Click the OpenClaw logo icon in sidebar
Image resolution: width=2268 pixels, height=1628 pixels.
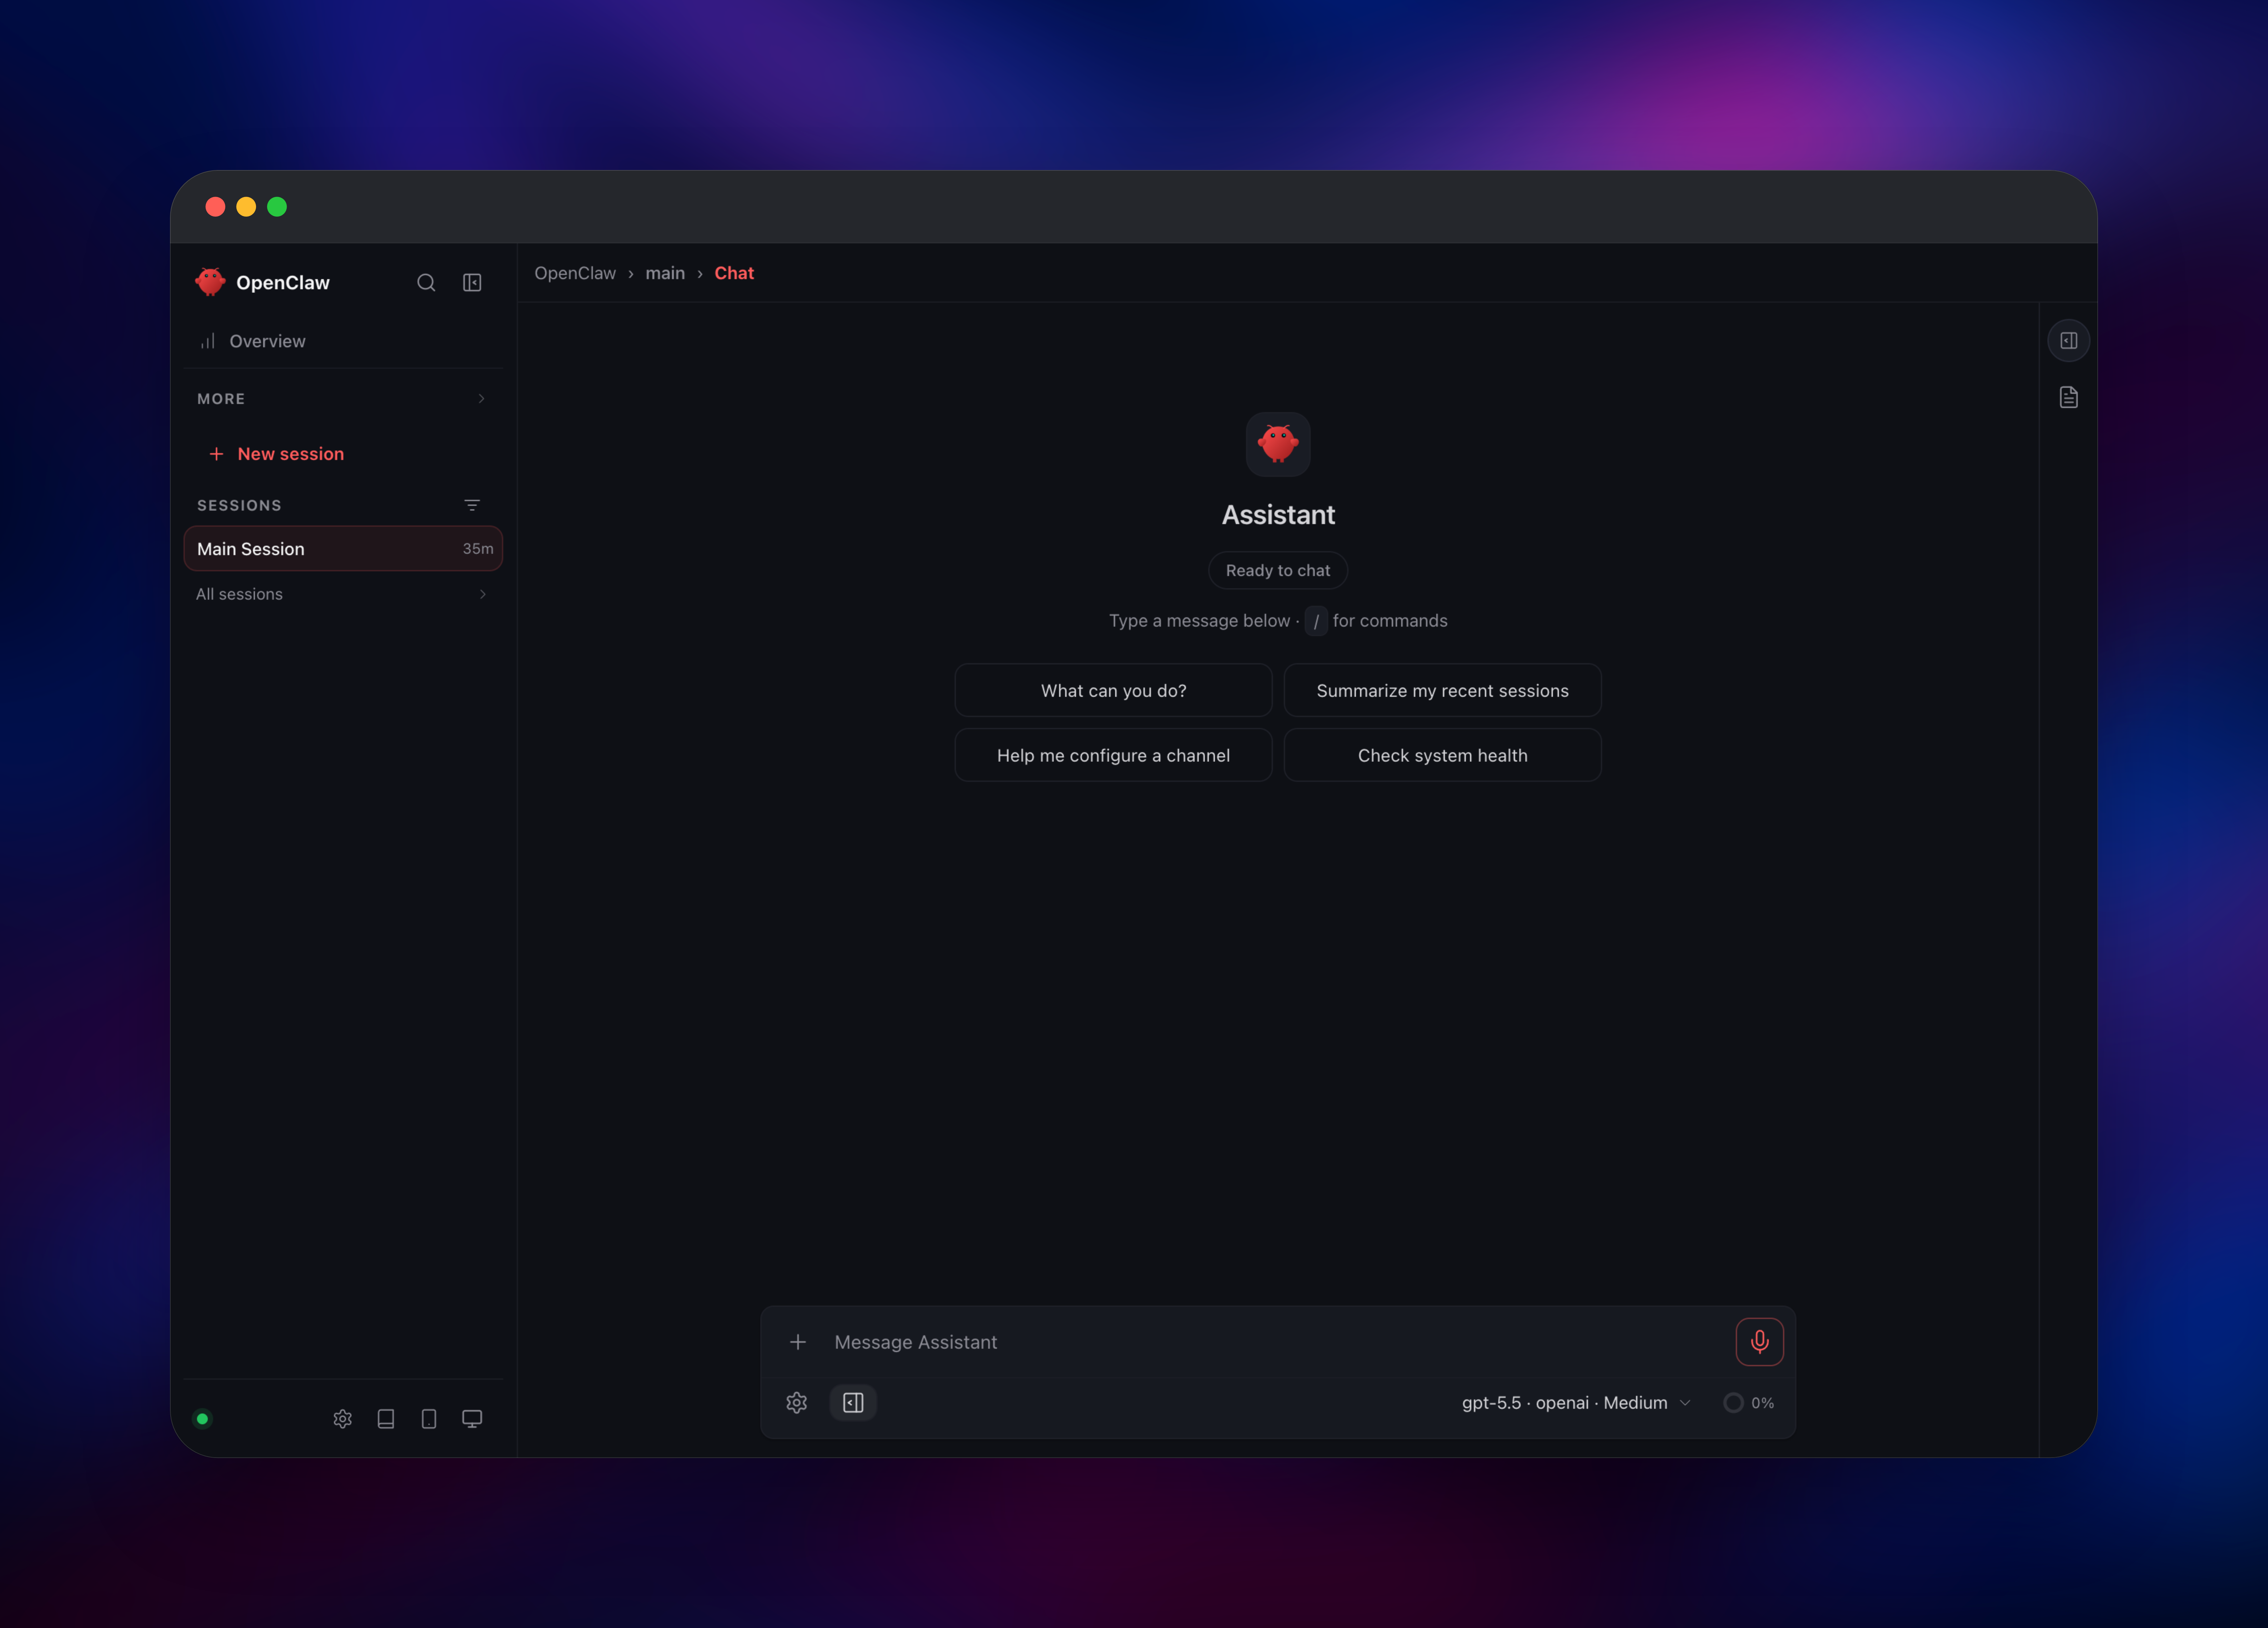210,282
